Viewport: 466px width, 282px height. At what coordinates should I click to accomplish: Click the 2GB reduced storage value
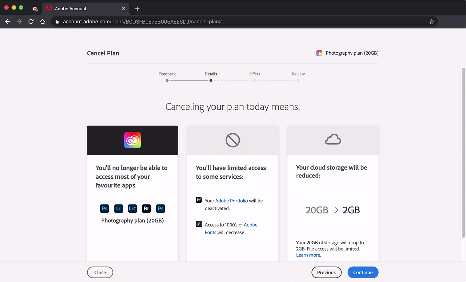click(x=351, y=210)
